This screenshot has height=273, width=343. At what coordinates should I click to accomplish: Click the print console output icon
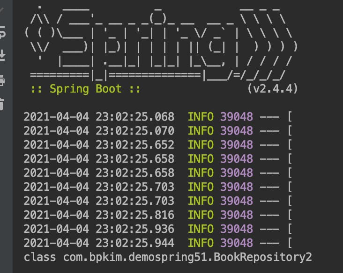[2, 80]
